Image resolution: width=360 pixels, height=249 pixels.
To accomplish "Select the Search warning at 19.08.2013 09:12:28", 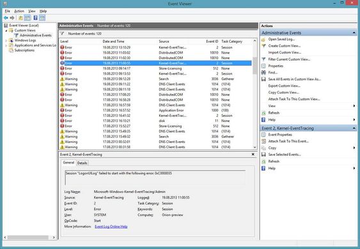I will pos(155,79).
